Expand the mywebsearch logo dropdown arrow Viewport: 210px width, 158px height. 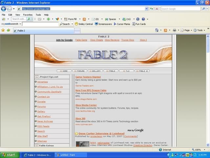pos(20,24)
